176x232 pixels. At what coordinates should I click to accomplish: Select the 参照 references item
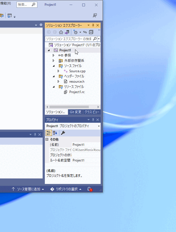[x=68, y=55]
